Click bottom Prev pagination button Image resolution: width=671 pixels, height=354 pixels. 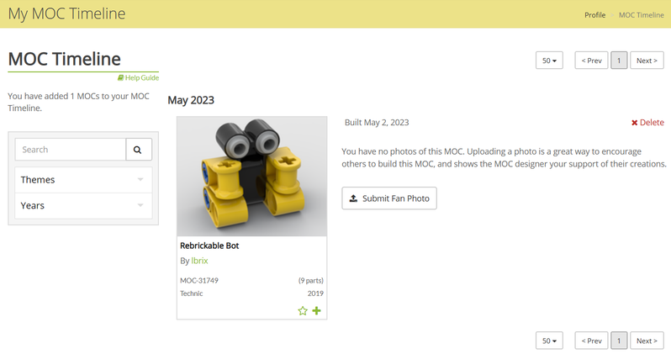pos(592,341)
